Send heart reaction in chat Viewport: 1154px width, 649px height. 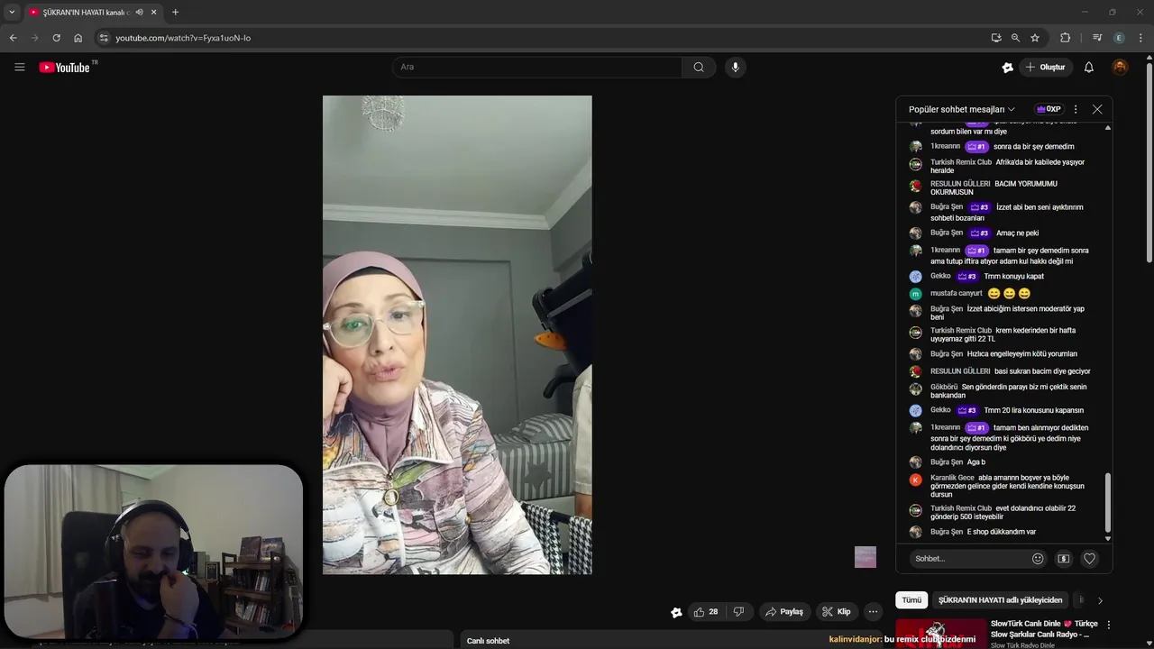[1089, 559]
